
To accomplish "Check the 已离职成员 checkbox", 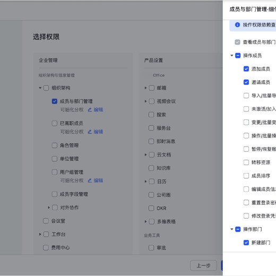I will click(55, 123).
